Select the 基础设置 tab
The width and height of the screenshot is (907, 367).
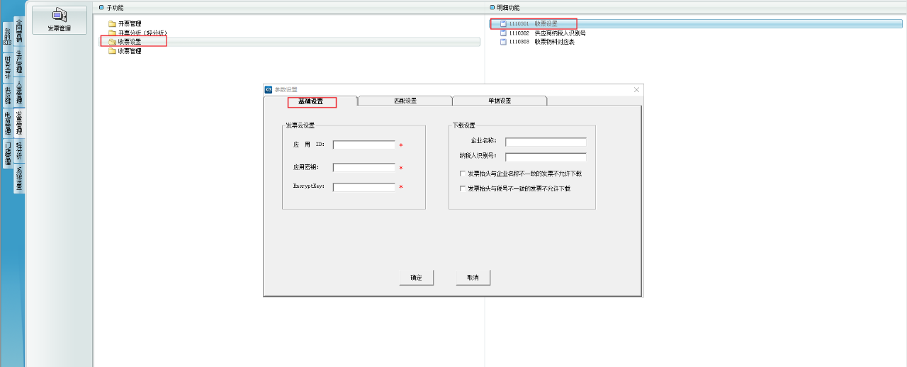(x=310, y=101)
